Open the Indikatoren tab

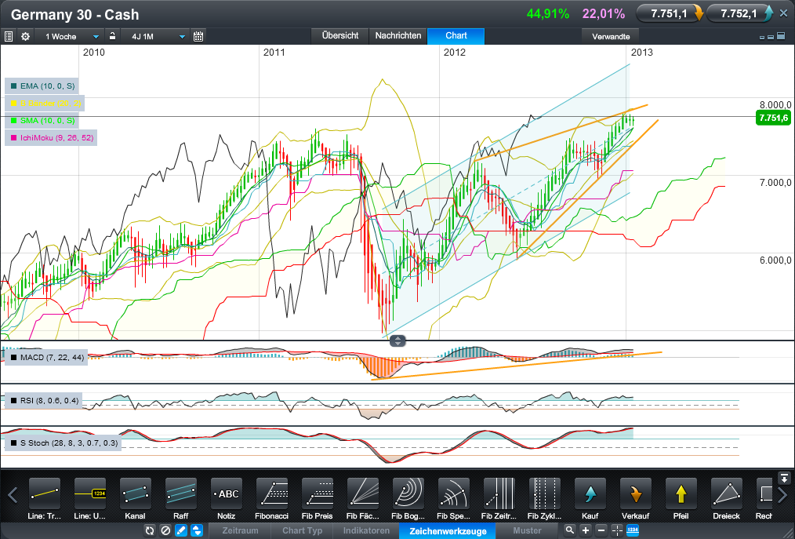click(x=366, y=531)
